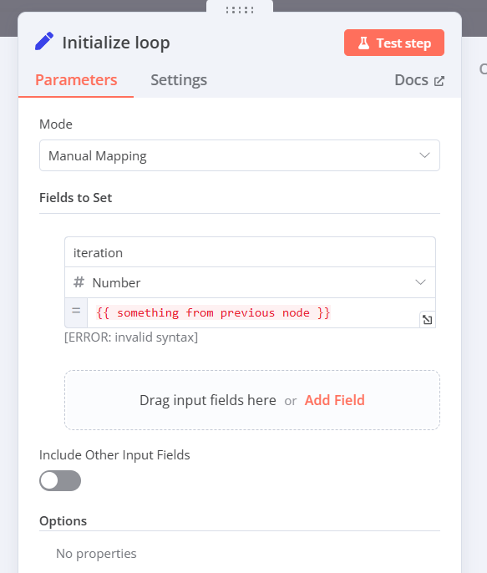
Task: Click the blue pencil node icon
Action: [x=44, y=41]
